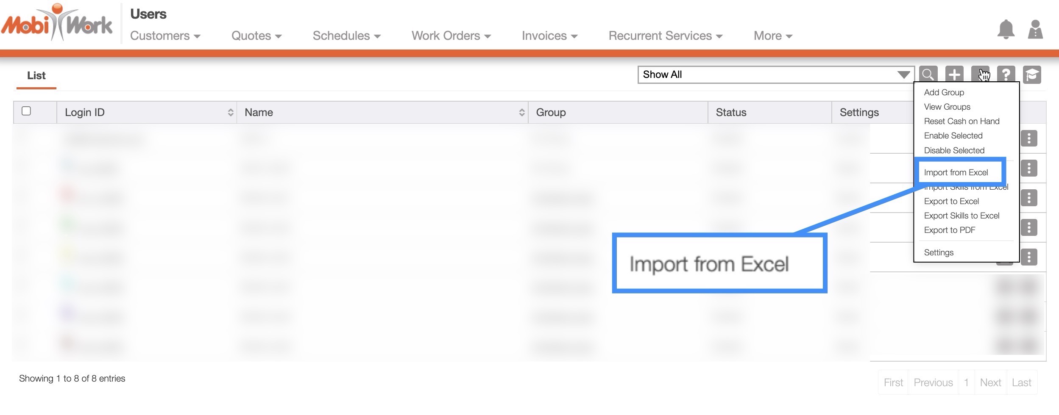Switch to the List tab

(x=36, y=76)
